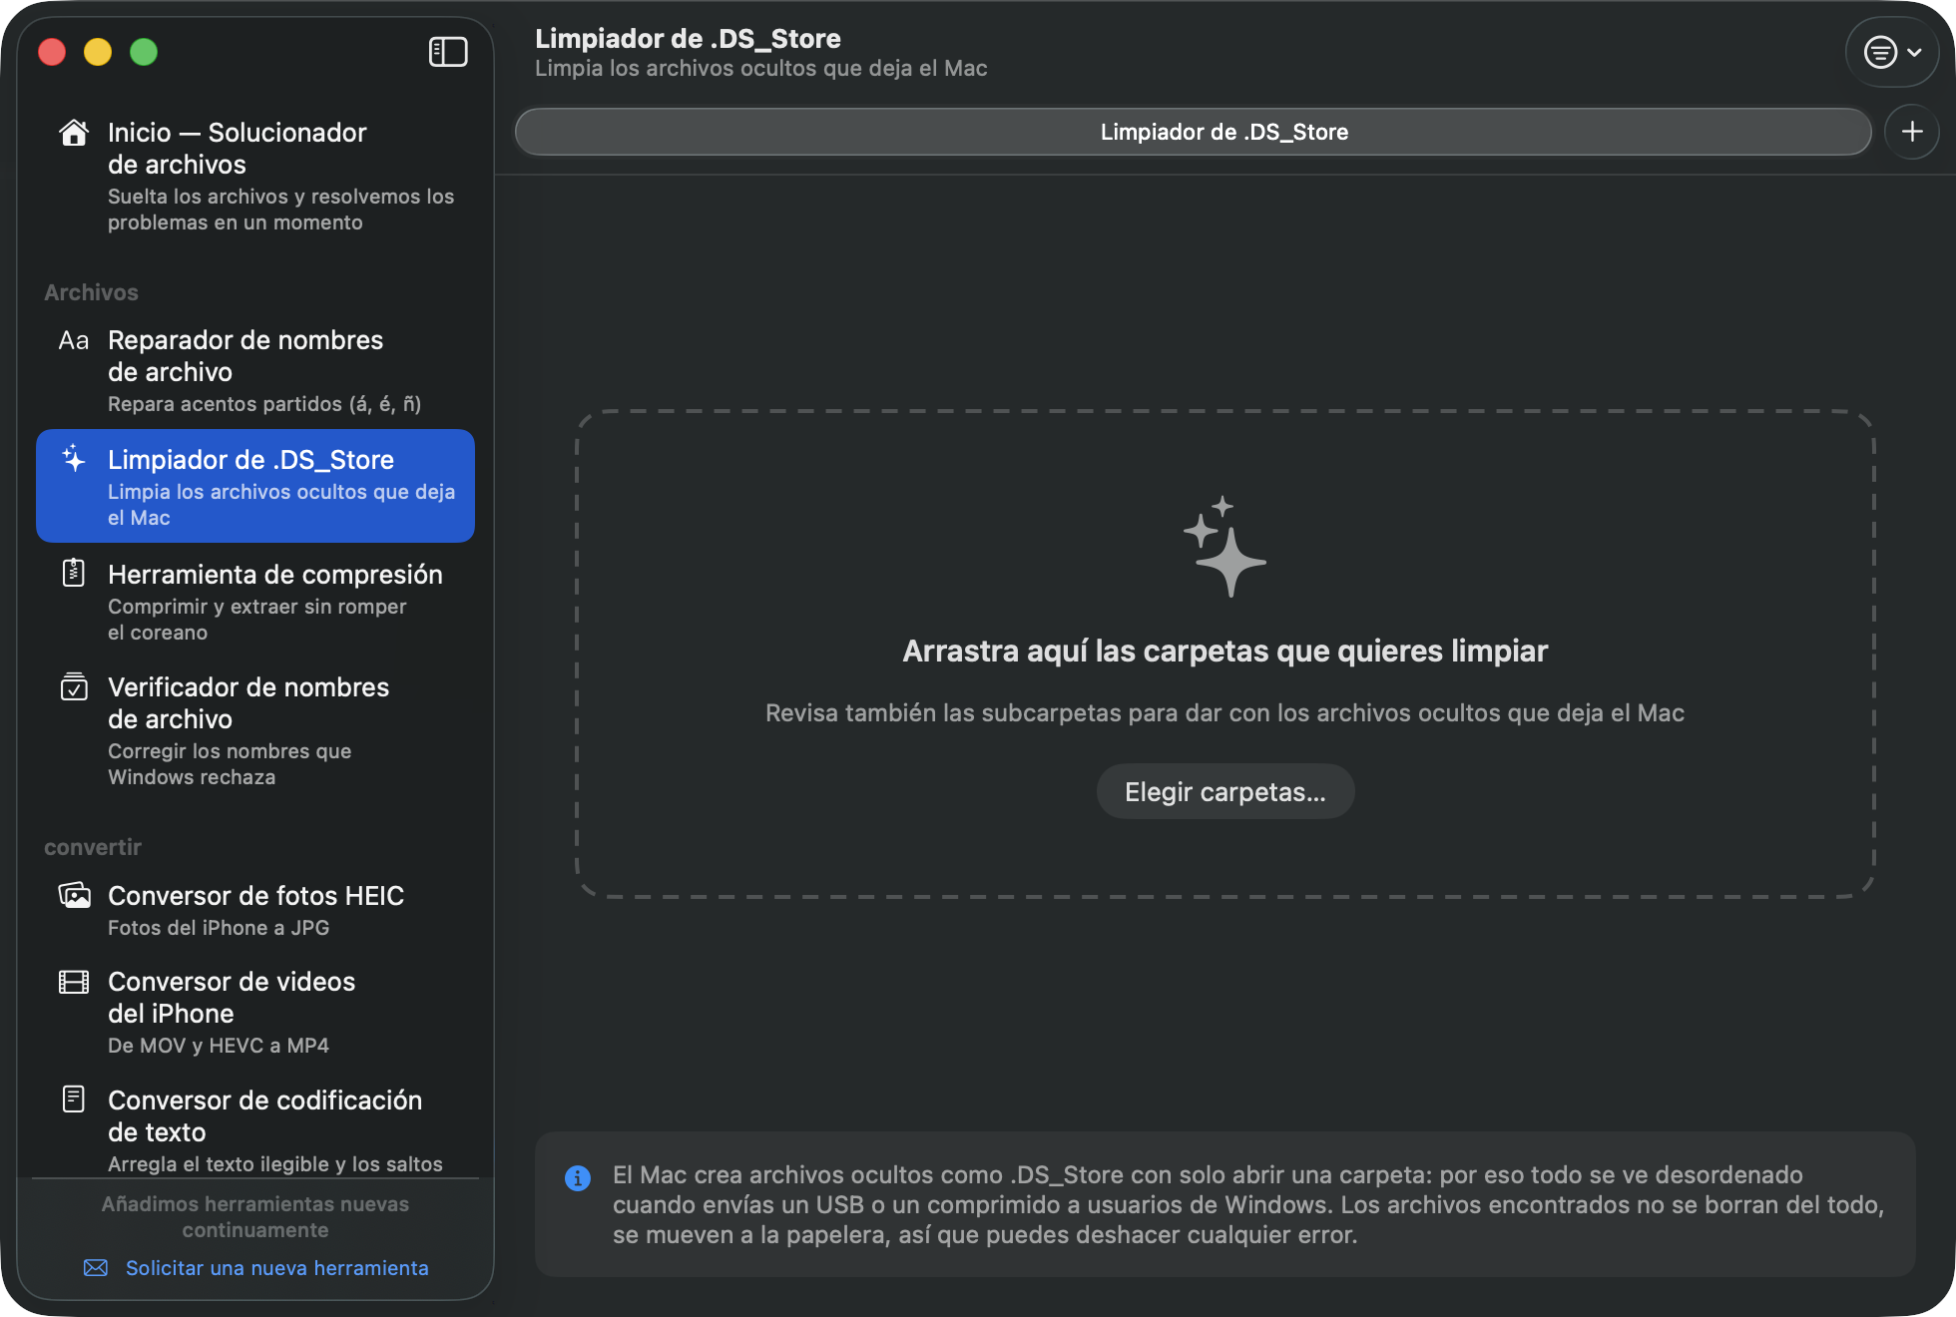Click the zip icon for Herramienta de compresión
Screen dimensions: 1956x1317
point(74,573)
